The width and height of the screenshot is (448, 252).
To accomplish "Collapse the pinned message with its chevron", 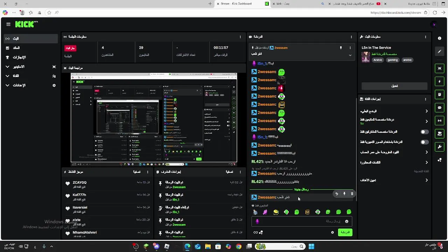I will click(350, 55).
